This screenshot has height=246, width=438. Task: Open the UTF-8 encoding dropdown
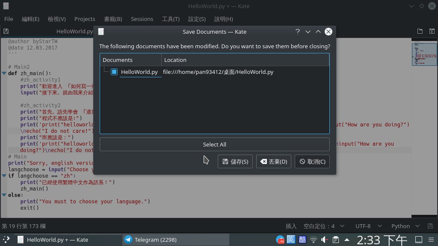coord(368,226)
